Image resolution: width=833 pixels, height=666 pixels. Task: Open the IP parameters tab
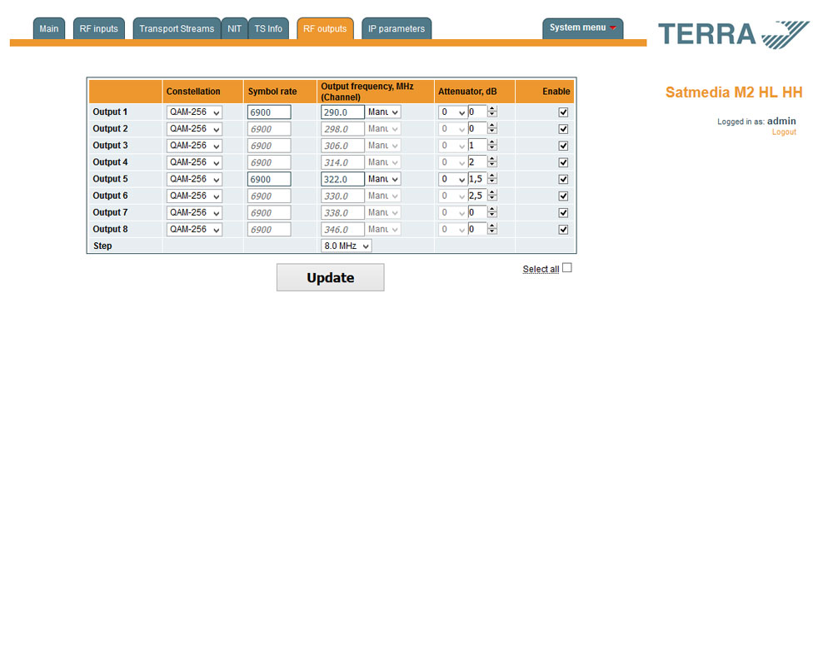coord(397,29)
